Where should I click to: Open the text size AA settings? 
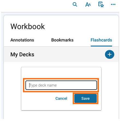(x=88, y=4)
